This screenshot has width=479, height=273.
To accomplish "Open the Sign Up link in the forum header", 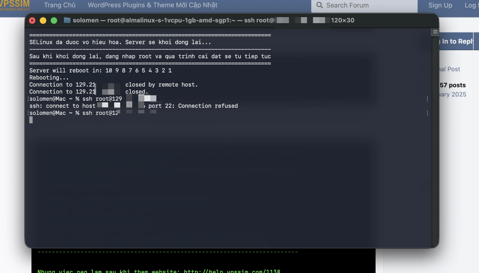I will [x=440, y=5].
